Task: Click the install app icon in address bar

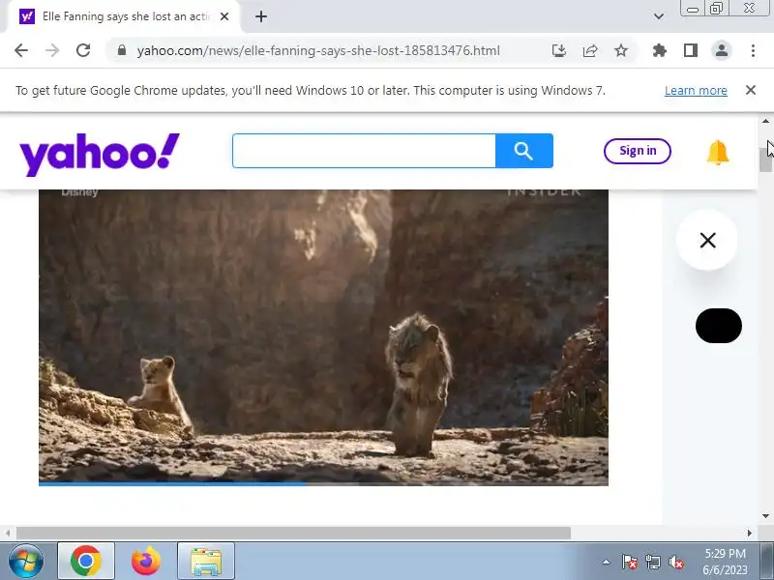Action: click(559, 50)
